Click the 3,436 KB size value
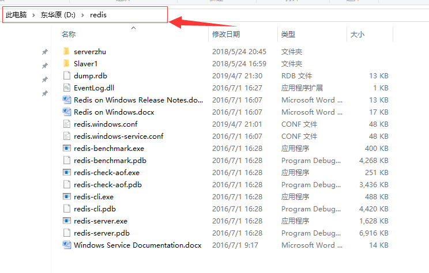This screenshot has width=429, height=273. point(374,184)
